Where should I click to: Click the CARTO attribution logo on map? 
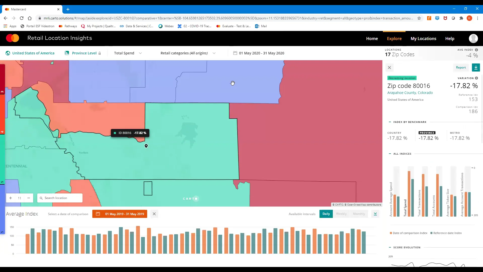coord(191,199)
